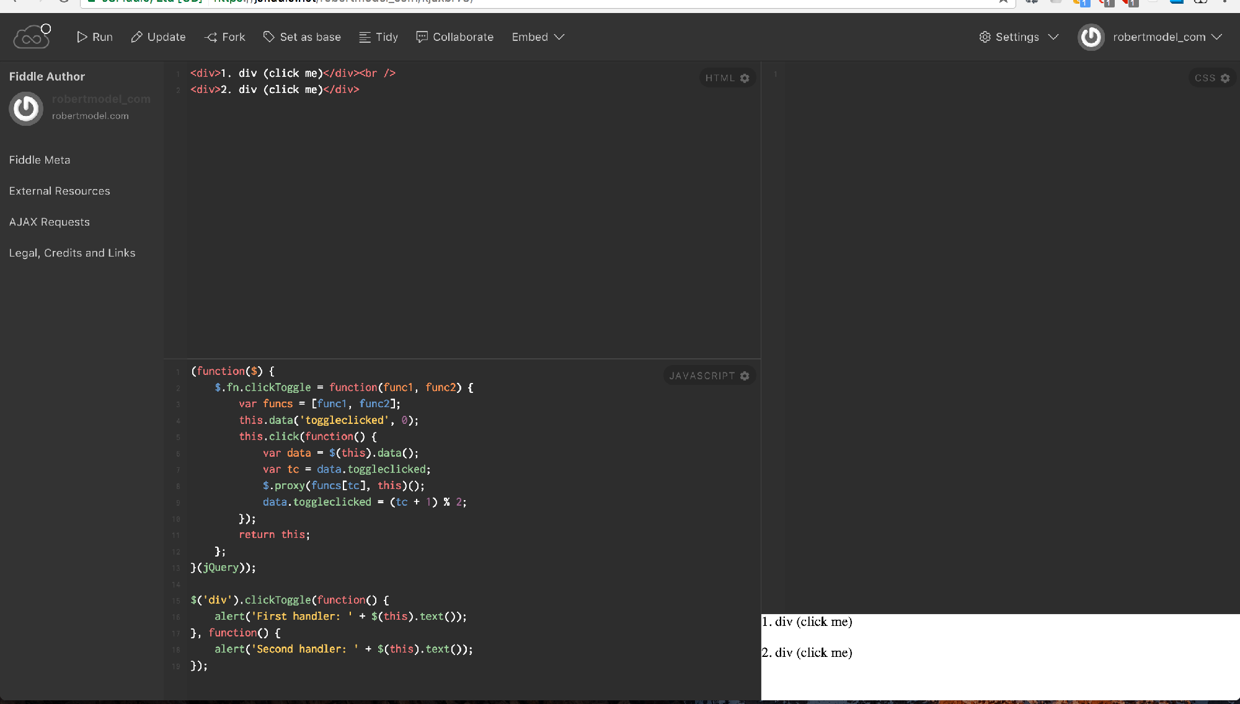Click '1. div (click me)' in result pane
The height and width of the screenshot is (704, 1240).
(x=807, y=622)
